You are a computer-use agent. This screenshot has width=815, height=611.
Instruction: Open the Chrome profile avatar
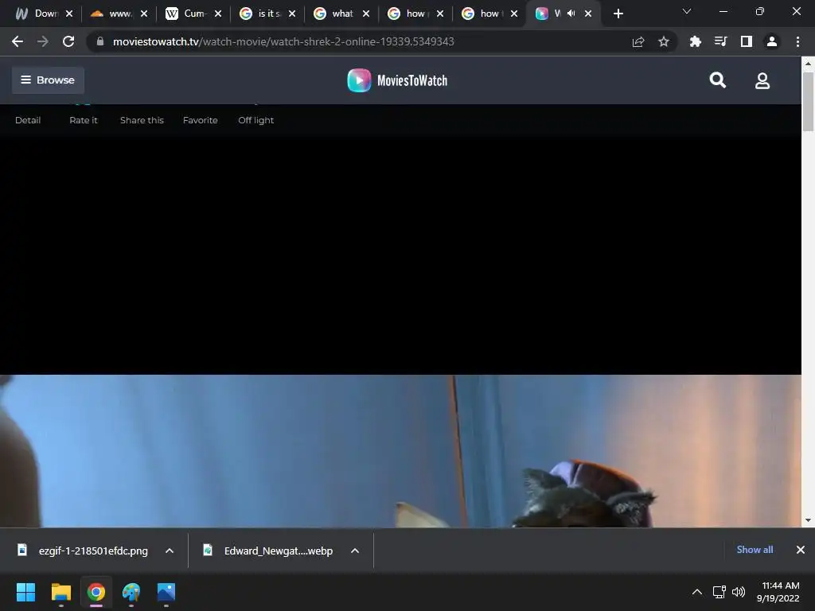pyautogui.click(x=772, y=41)
